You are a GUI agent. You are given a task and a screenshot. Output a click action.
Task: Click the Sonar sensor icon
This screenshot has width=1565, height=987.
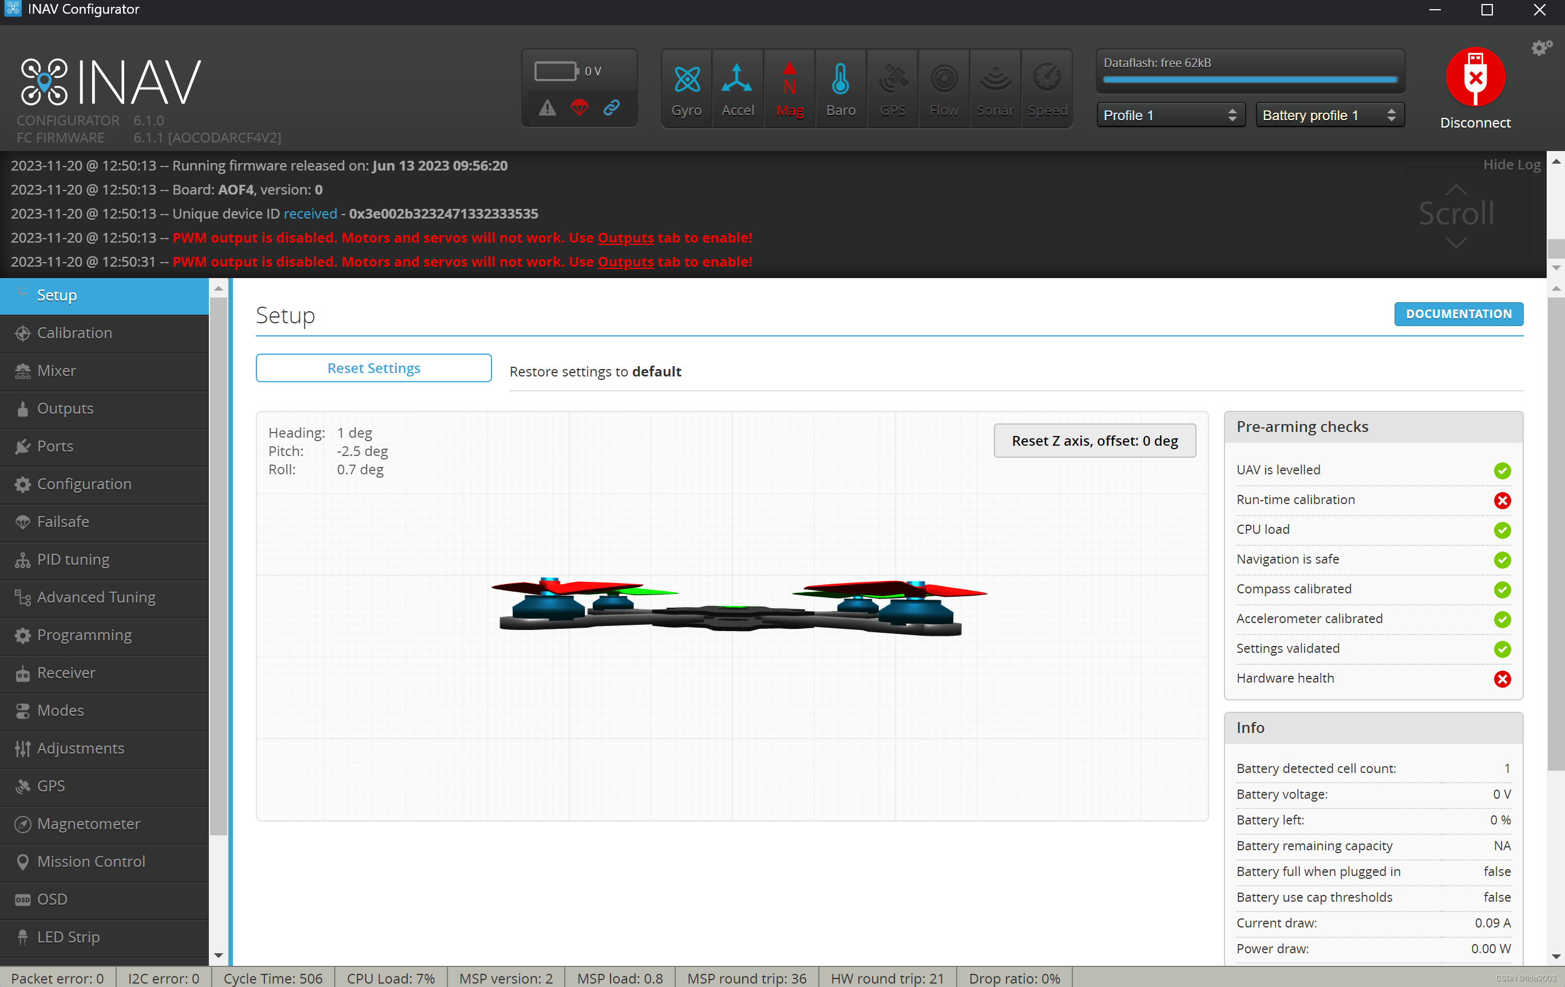[995, 81]
